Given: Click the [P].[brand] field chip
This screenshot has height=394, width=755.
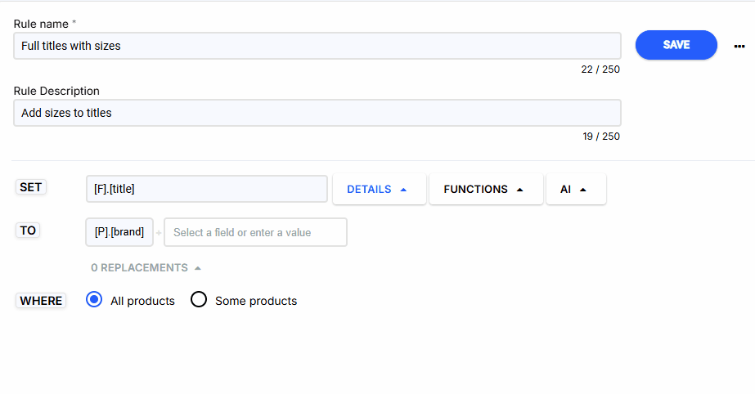Looking at the screenshot, I should [x=119, y=232].
